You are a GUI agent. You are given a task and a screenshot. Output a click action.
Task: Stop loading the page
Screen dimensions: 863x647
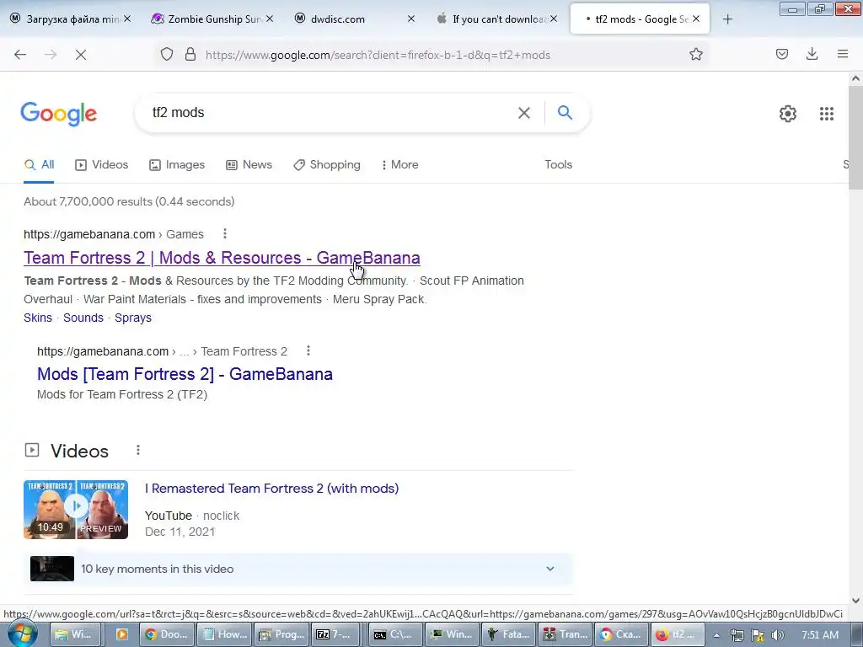pos(80,55)
